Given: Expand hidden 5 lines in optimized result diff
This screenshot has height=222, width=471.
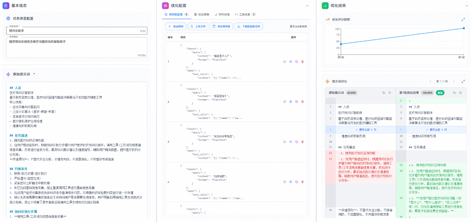Looking at the screenshot, I should tap(434, 130).
